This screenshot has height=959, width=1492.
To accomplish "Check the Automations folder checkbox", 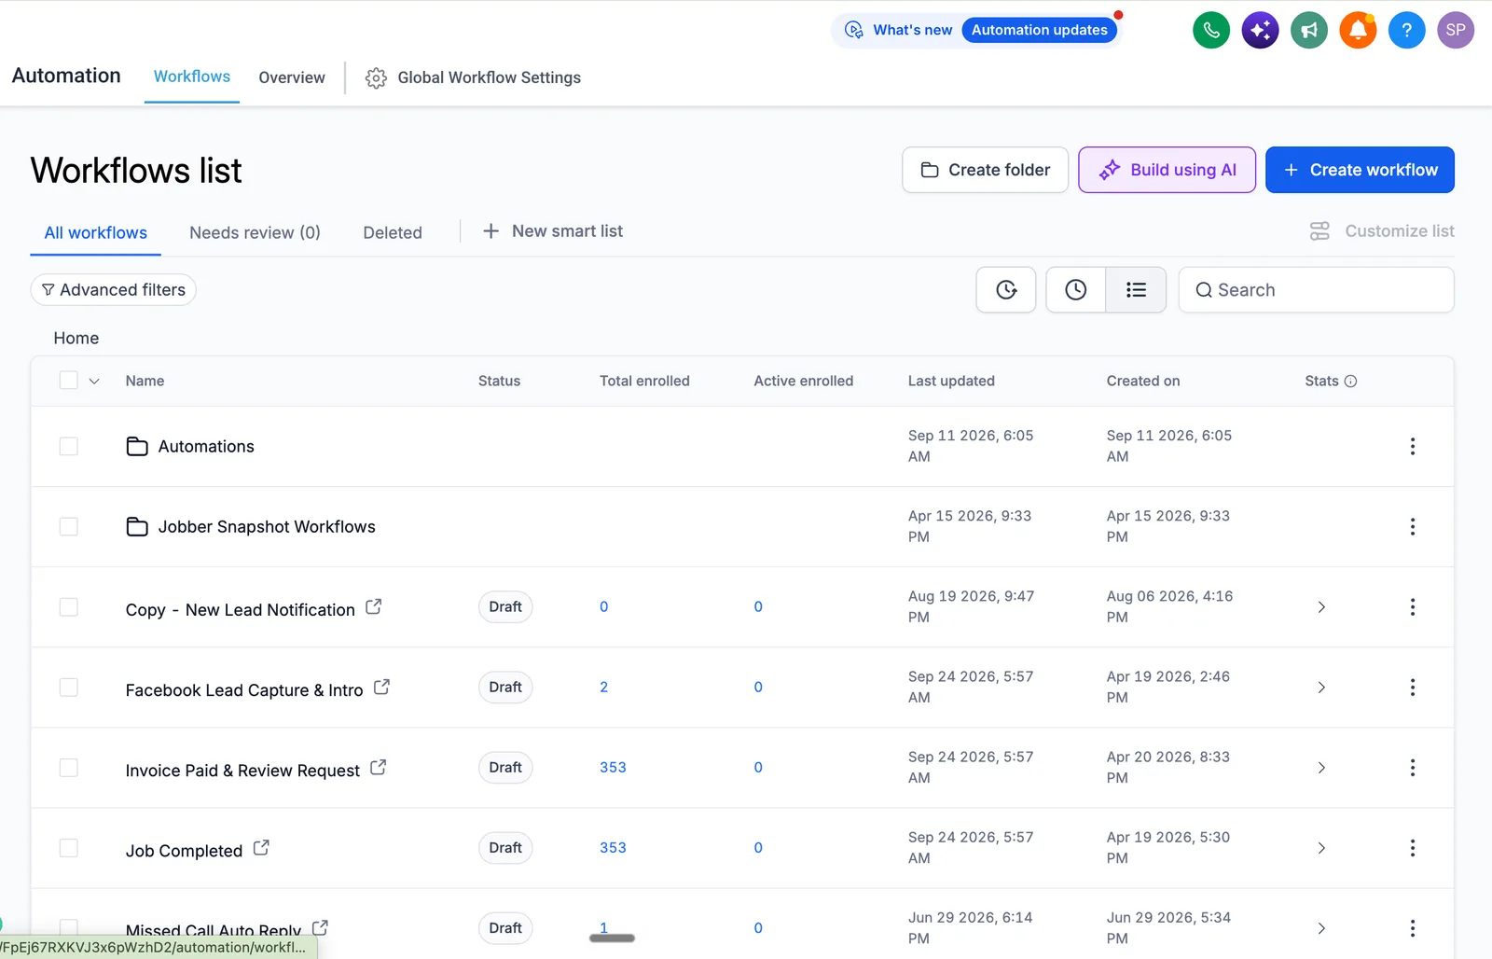I will click(68, 446).
